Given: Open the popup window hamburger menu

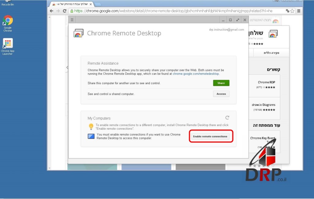Looking at the screenshot, I should (x=72, y=19).
